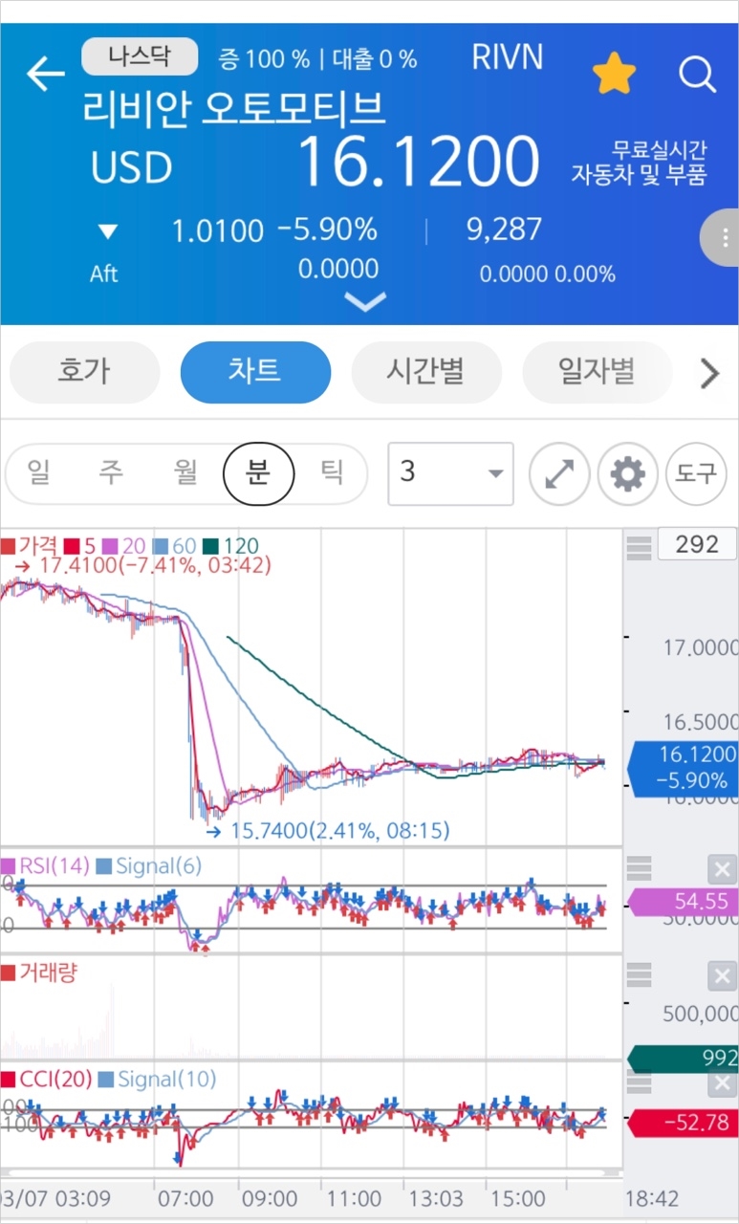Click the Aft after-hours label
Image resolution: width=739 pixels, height=1224 pixels.
104,273
